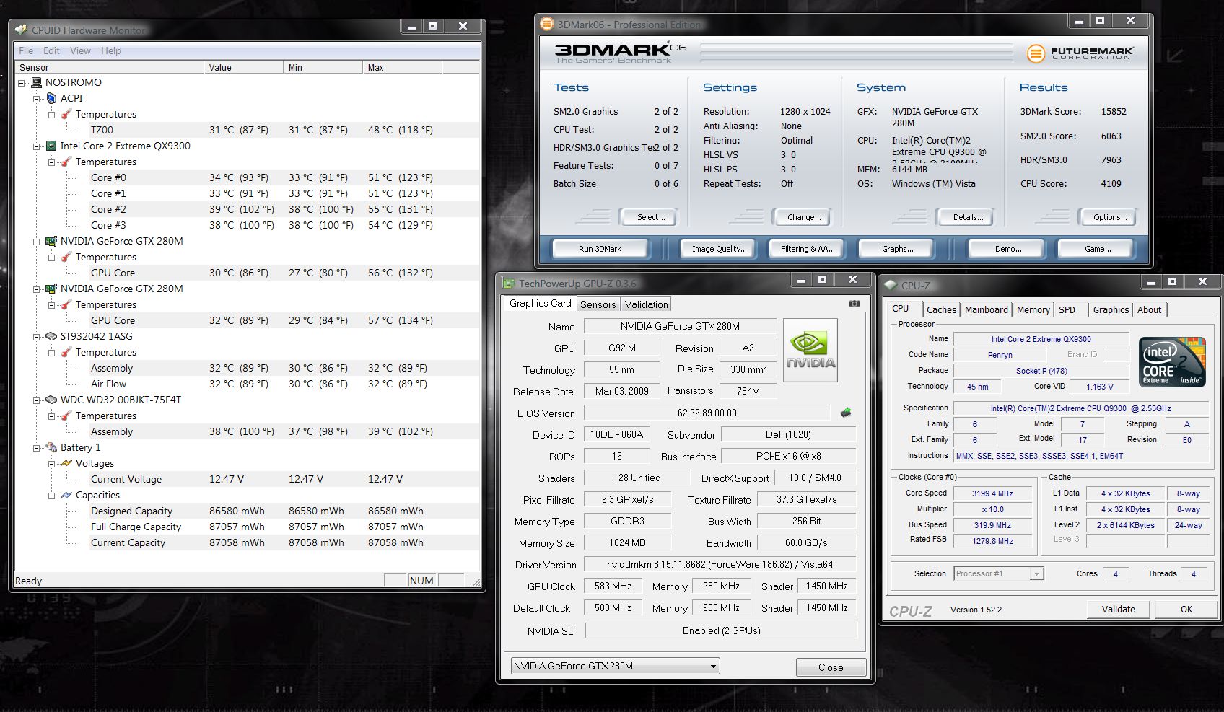Switch to the Validation tab in GPU-Z
The height and width of the screenshot is (712, 1224).
[646, 304]
